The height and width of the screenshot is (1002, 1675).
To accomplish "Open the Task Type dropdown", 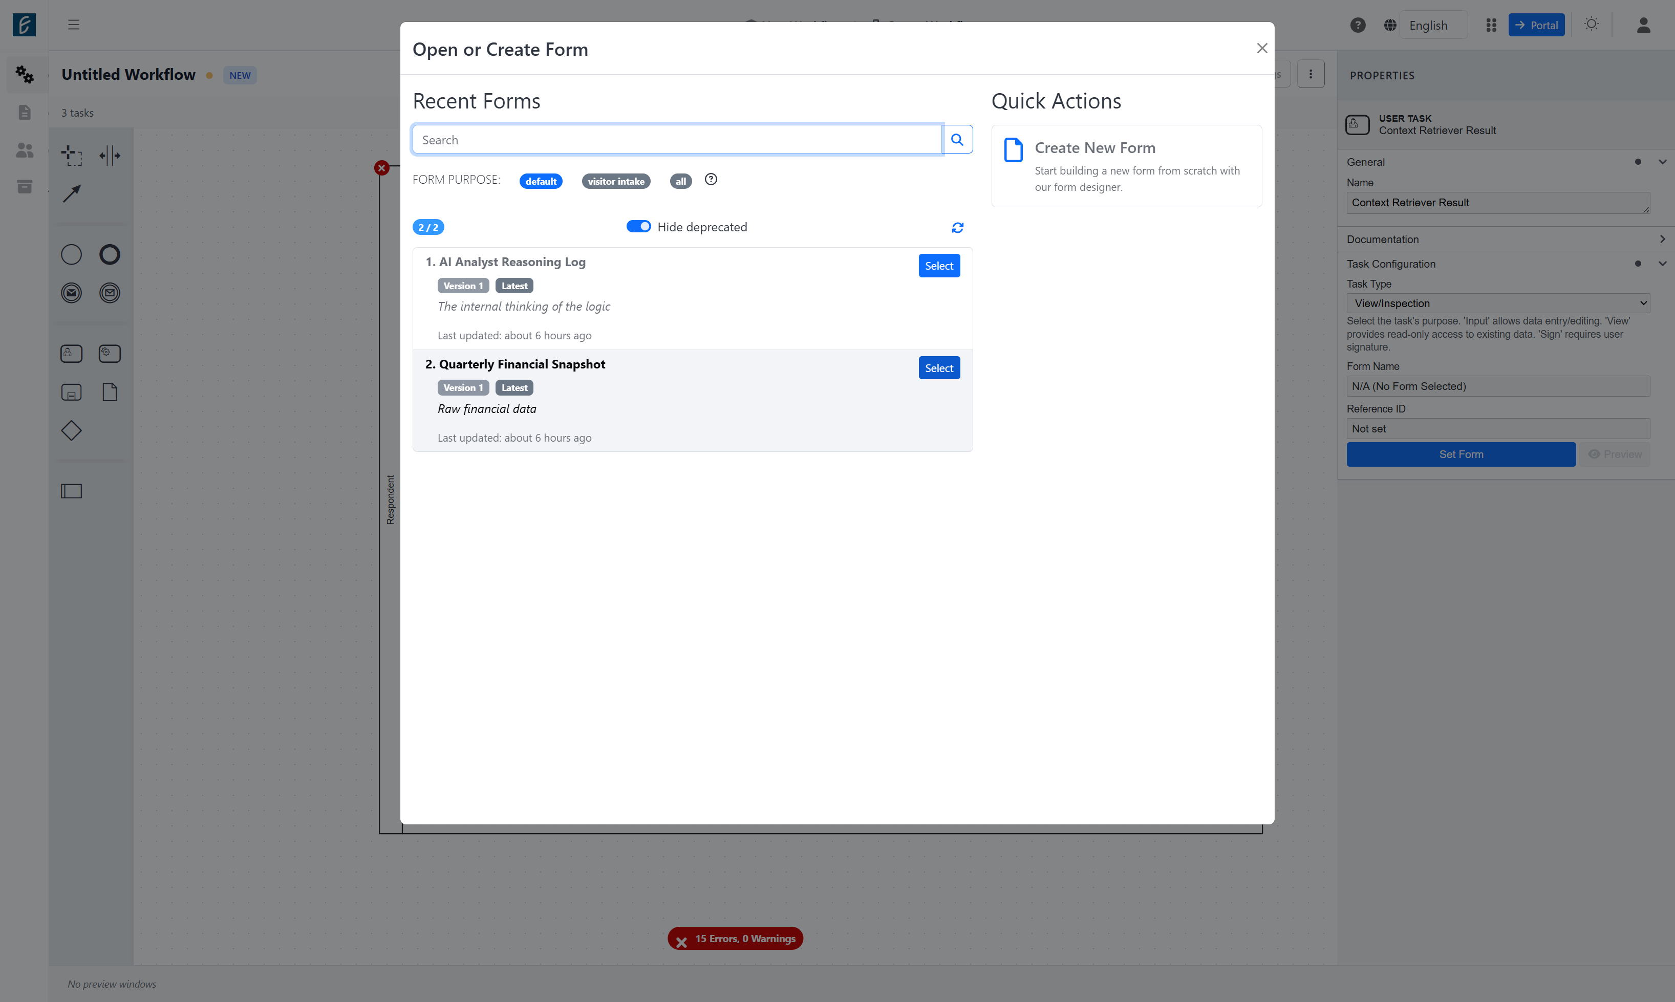I will pos(1498,303).
